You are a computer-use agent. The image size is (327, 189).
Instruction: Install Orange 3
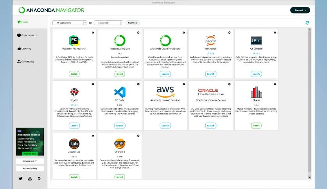point(120,177)
